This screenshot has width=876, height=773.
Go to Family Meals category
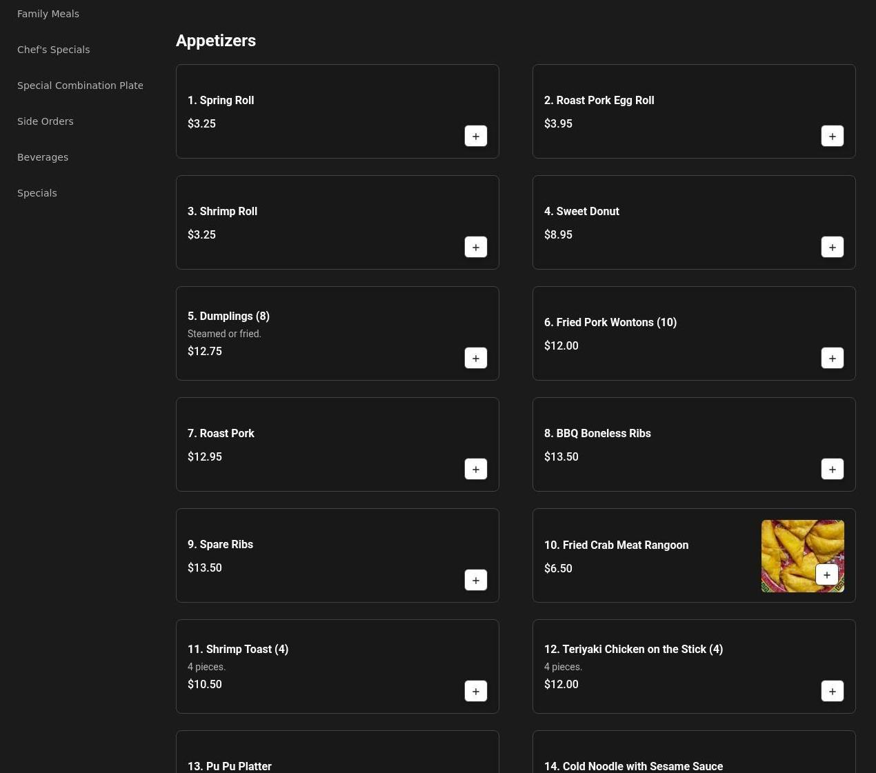tap(48, 14)
